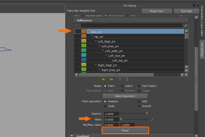Click the blue influence list lock icon
The height and width of the screenshot is (137, 205).
pyautogui.click(x=126, y=79)
